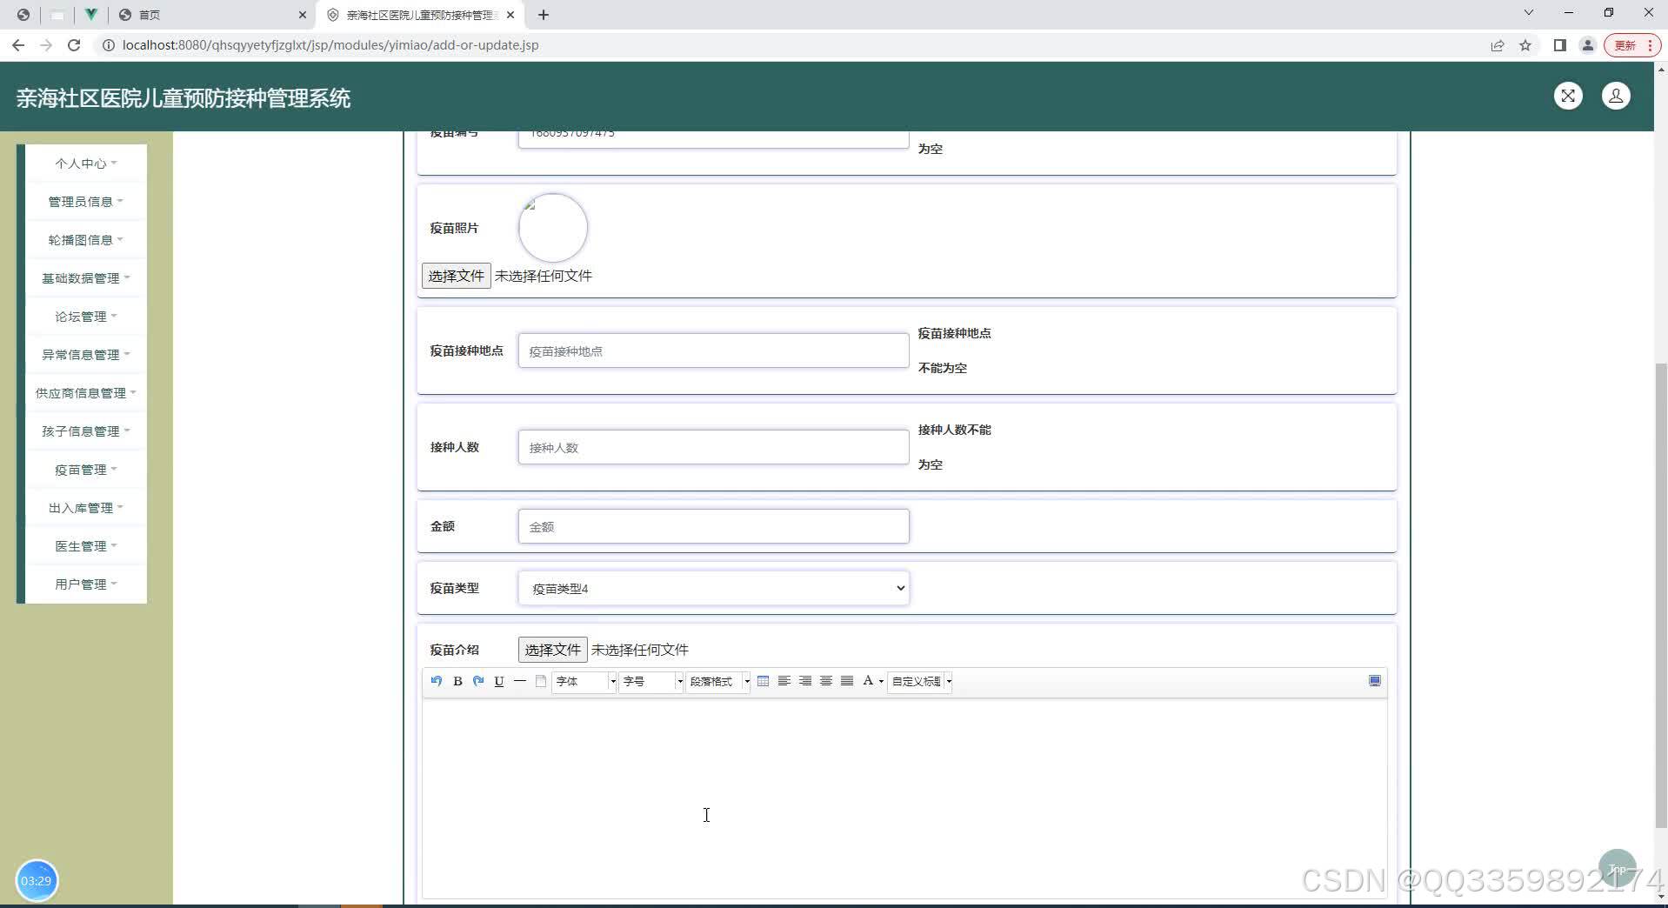Image resolution: width=1668 pixels, height=908 pixels.
Task: Toggle underline formatting in the editor
Action: point(499,681)
